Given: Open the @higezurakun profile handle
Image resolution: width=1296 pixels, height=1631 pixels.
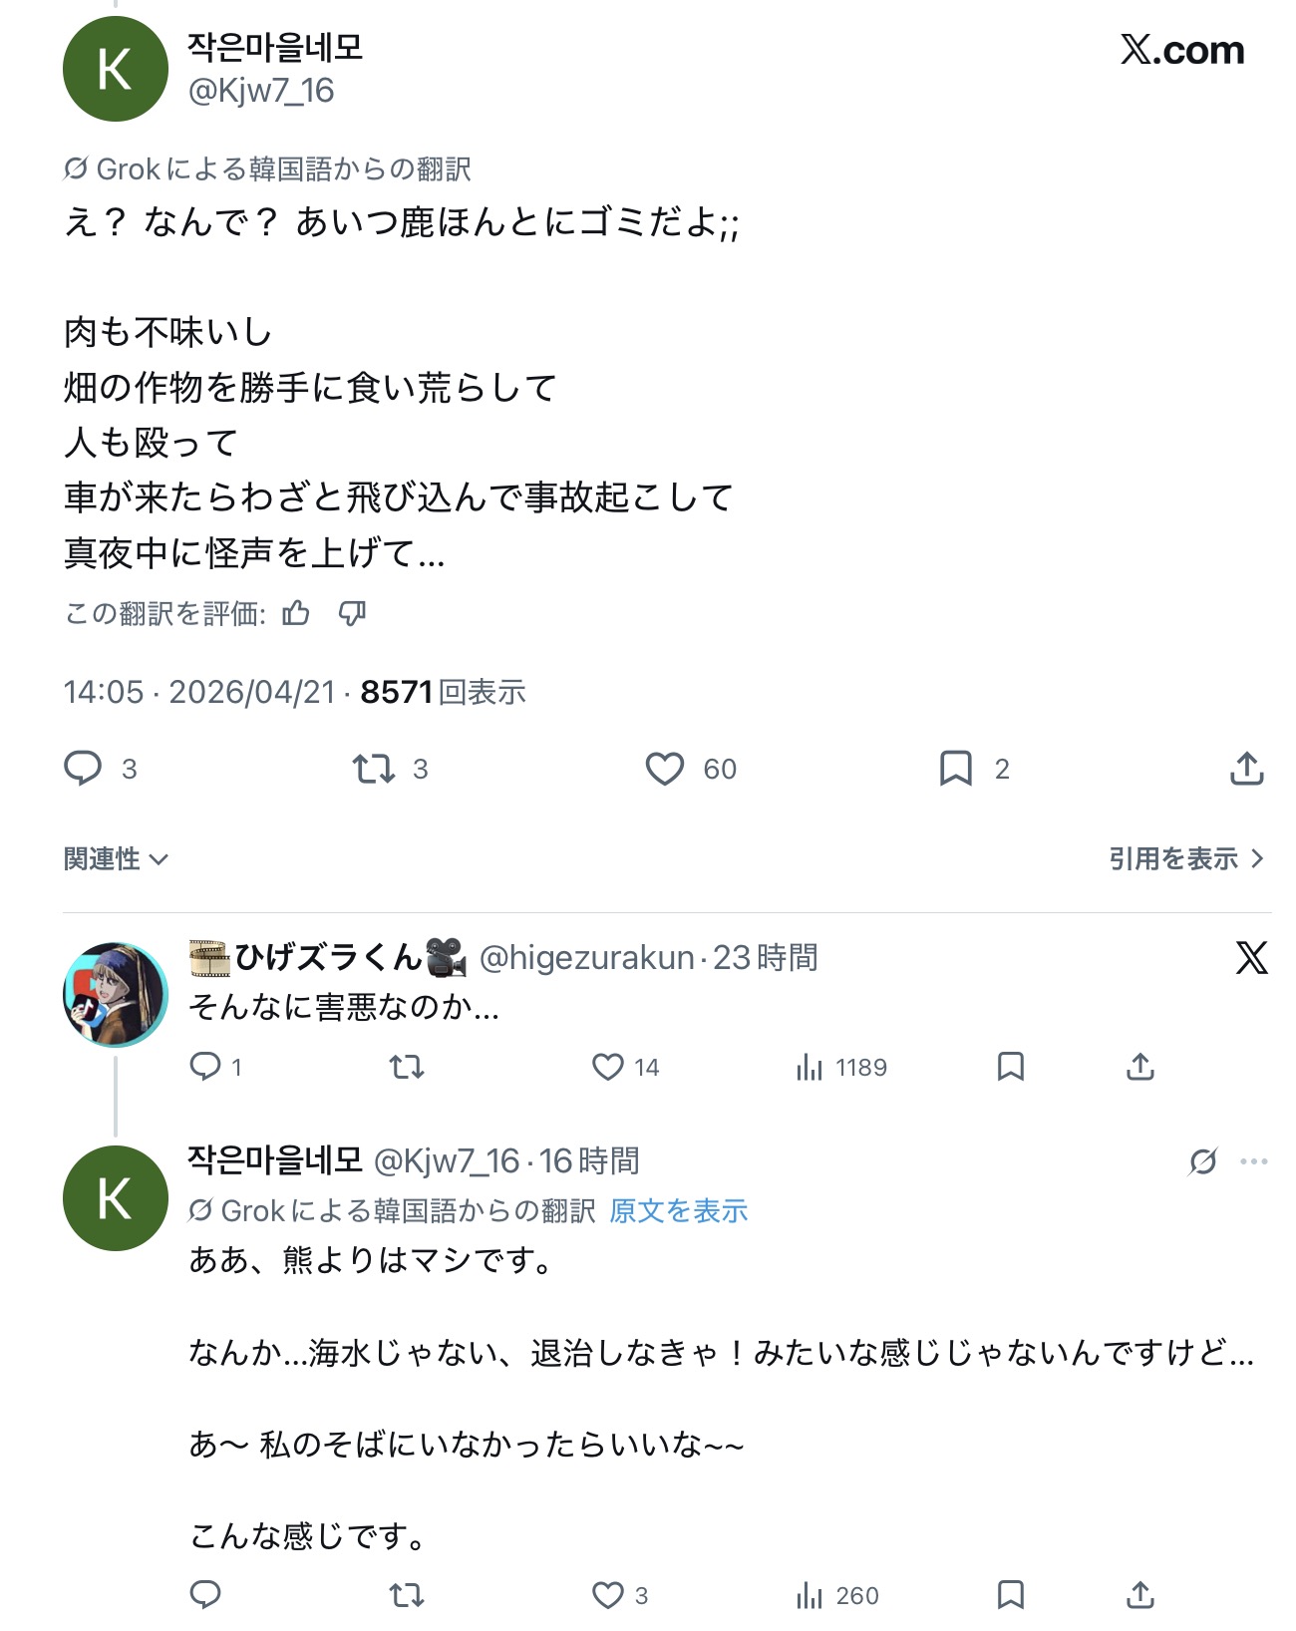Looking at the screenshot, I should [586, 958].
